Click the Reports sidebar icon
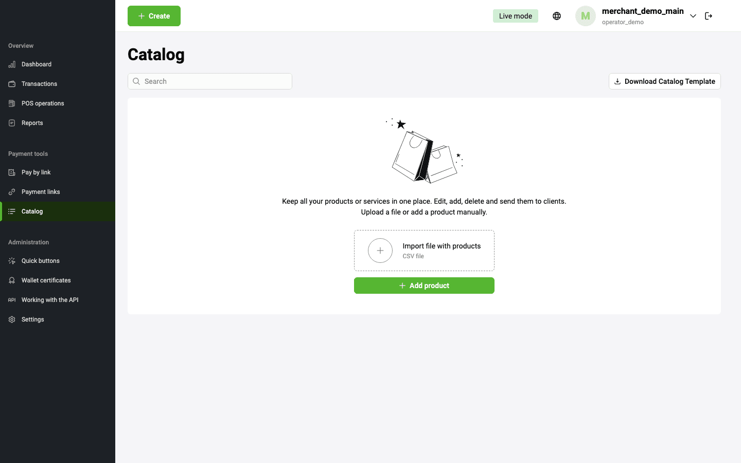The height and width of the screenshot is (463, 741). click(x=12, y=123)
